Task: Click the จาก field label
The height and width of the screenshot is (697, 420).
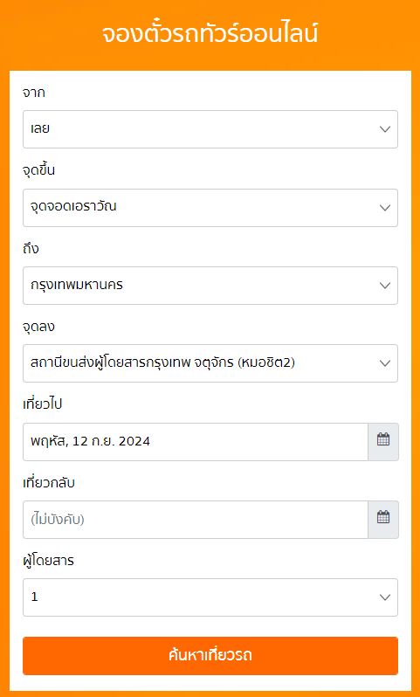Action: coord(34,93)
